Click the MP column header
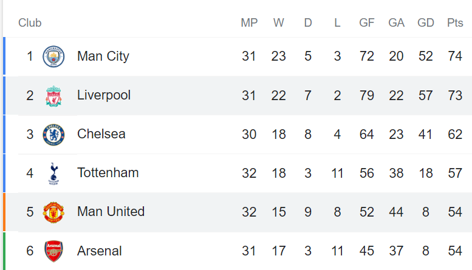The image size is (472, 270). 249,23
